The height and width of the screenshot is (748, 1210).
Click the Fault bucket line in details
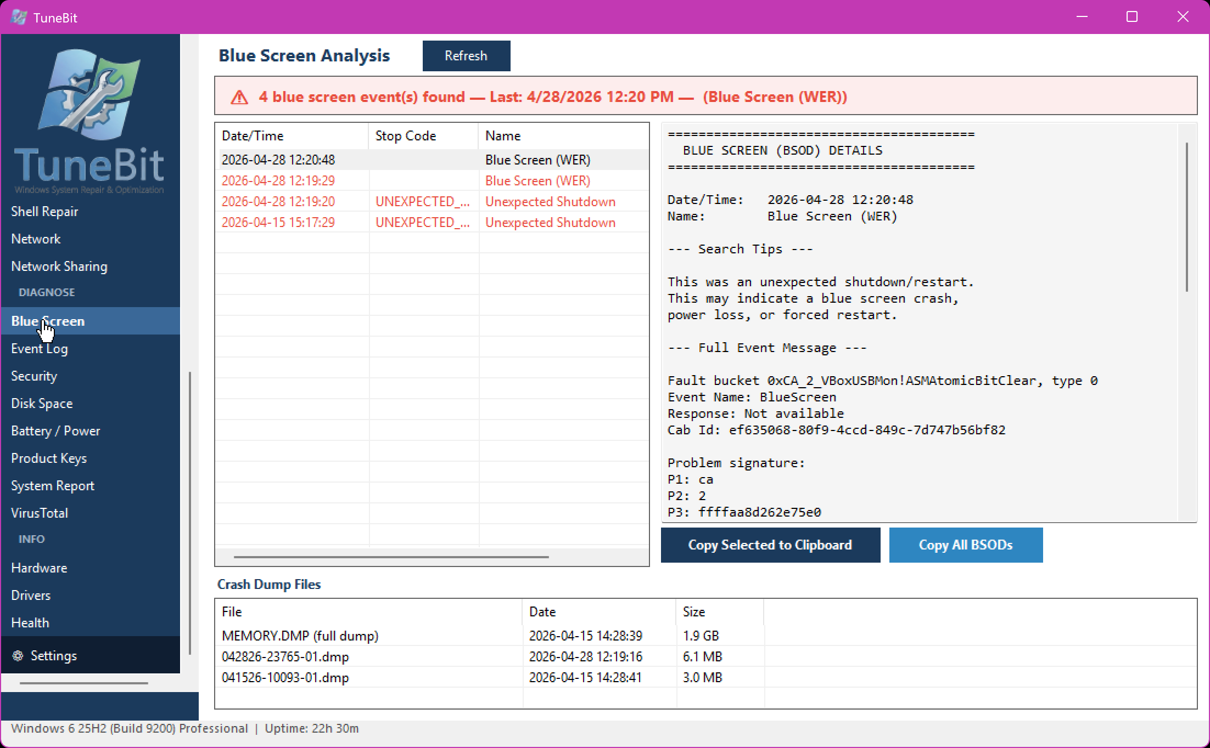point(882,381)
